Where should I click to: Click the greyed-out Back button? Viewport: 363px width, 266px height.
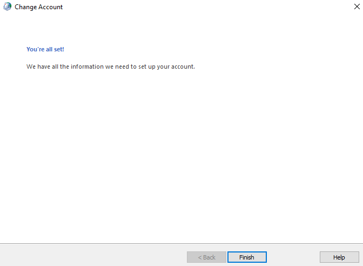(206, 257)
